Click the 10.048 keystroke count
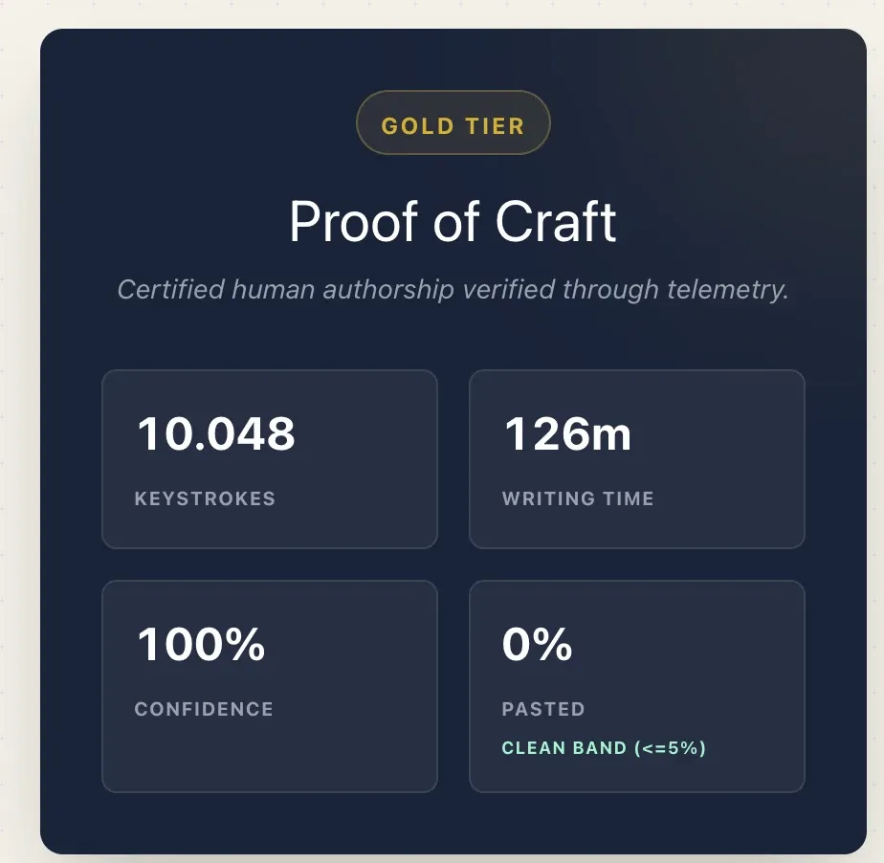Viewport: 884px width, 863px height. 216,434
